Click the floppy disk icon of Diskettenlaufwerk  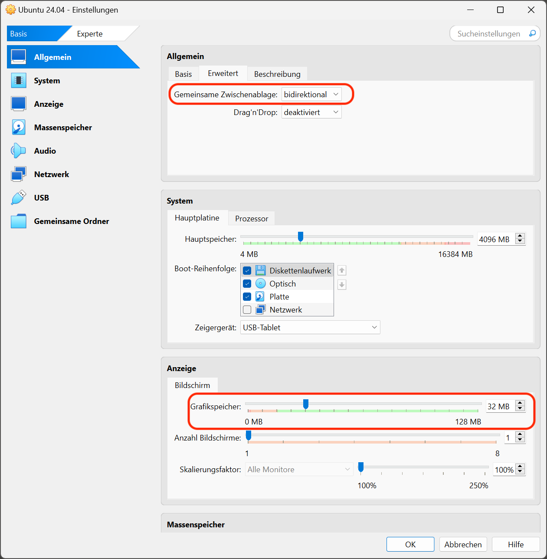pyautogui.click(x=260, y=270)
